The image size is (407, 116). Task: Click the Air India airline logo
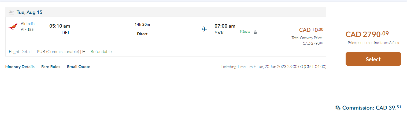[13, 27]
